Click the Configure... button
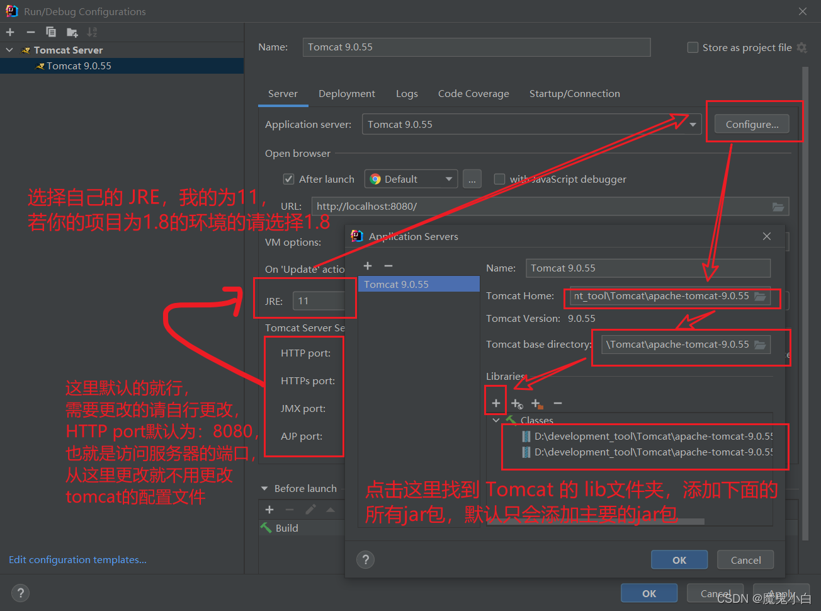 tap(752, 125)
